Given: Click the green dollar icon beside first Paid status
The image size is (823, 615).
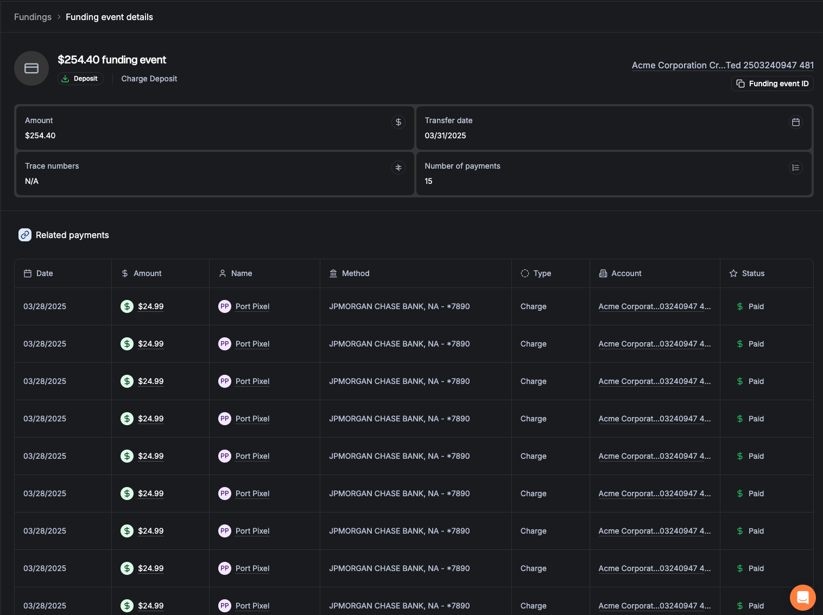Looking at the screenshot, I should click(x=739, y=306).
